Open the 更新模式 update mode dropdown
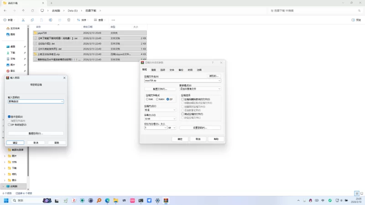This screenshot has width=365, height=205. pyautogui.click(x=200, y=89)
